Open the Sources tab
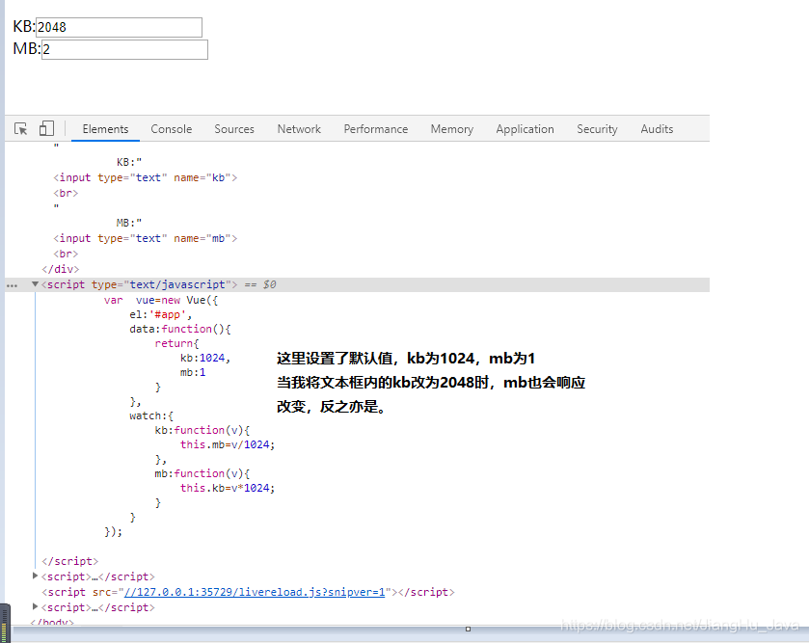The width and height of the screenshot is (809, 643). click(x=234, y=129)
